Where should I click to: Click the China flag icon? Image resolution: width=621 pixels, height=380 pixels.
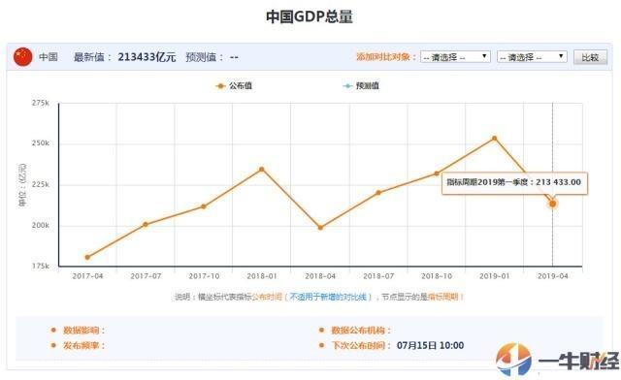[x=23, y=57]
